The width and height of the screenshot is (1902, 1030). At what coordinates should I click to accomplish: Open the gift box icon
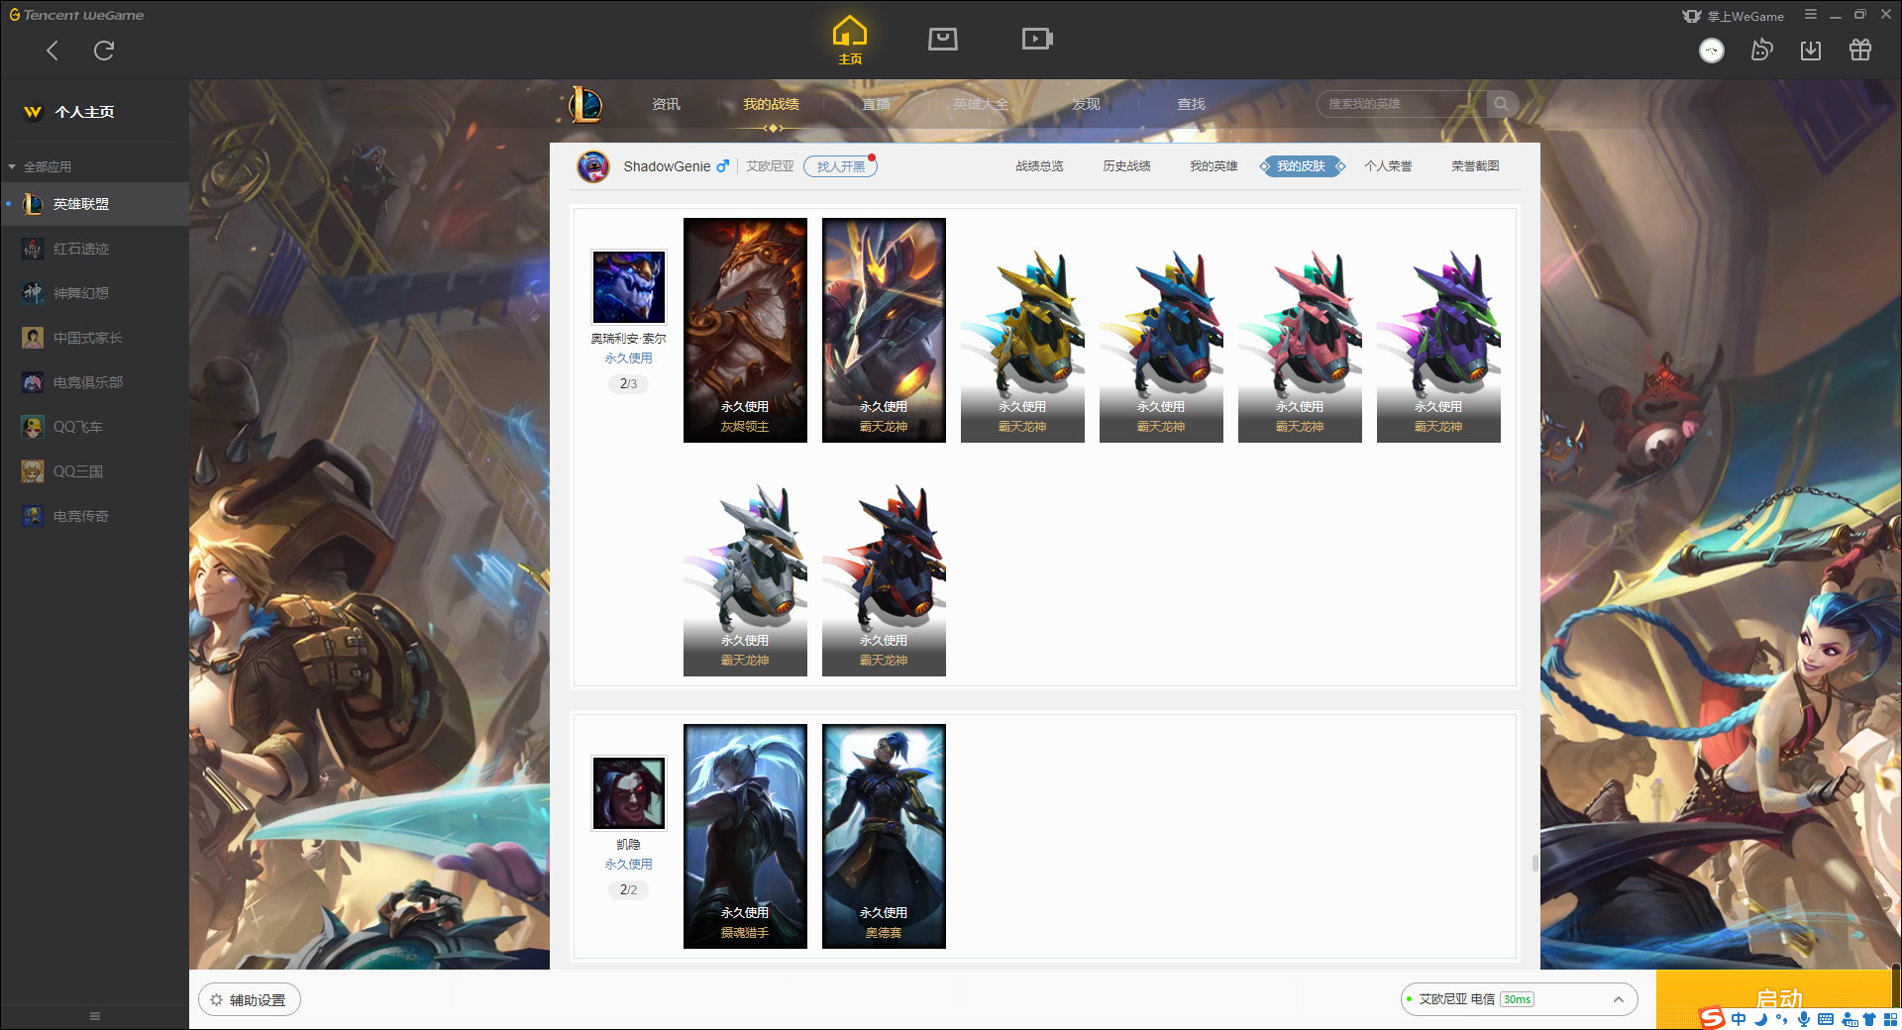click(x=1860, y=51)
